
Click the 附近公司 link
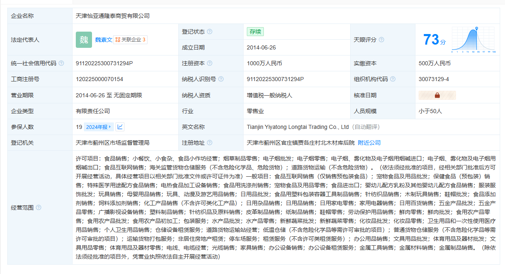(369, 143)
